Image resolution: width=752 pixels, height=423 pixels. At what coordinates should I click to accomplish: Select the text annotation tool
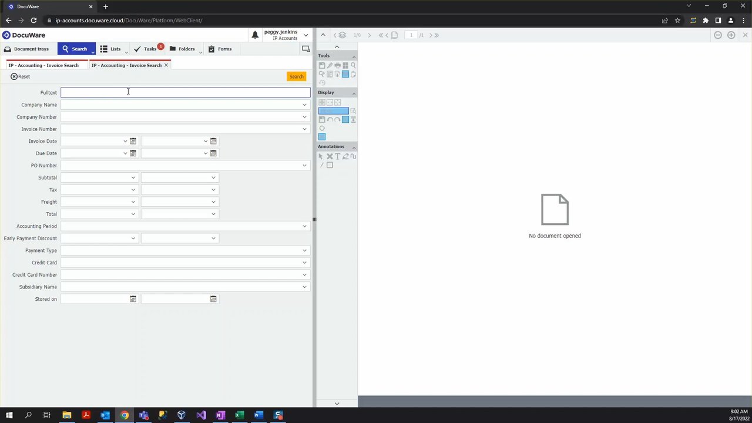pos(337,156)
